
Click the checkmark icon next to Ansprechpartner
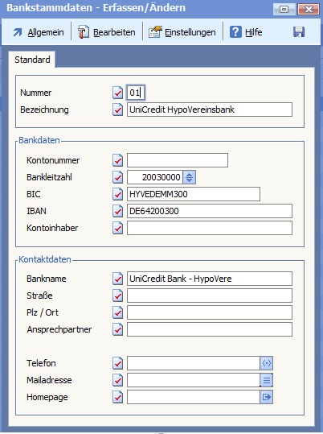point(117,329)
